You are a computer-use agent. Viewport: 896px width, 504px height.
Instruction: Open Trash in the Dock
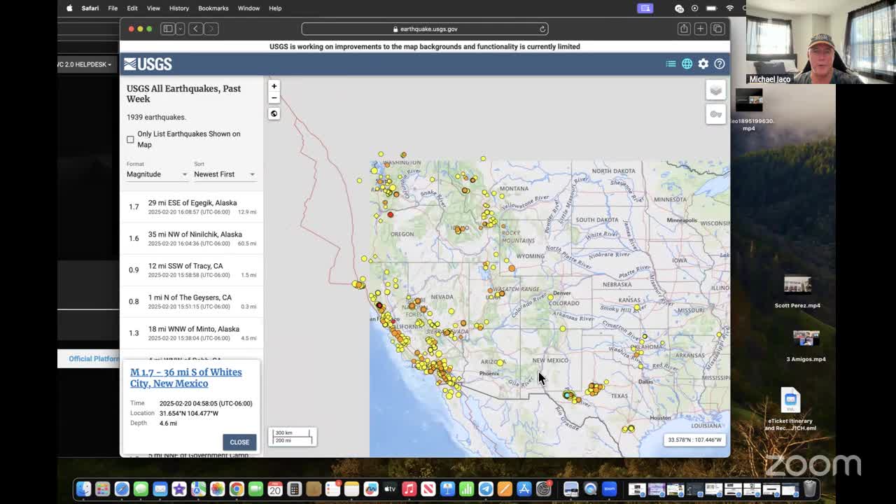(810, 489)
